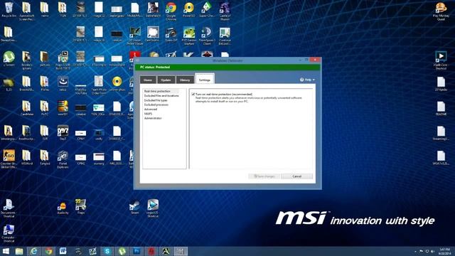This screenshot has height=256, width=455.
Task: Click the Windows Defender taskbar button
Action: pyautogui.click(x=181, y=251)
